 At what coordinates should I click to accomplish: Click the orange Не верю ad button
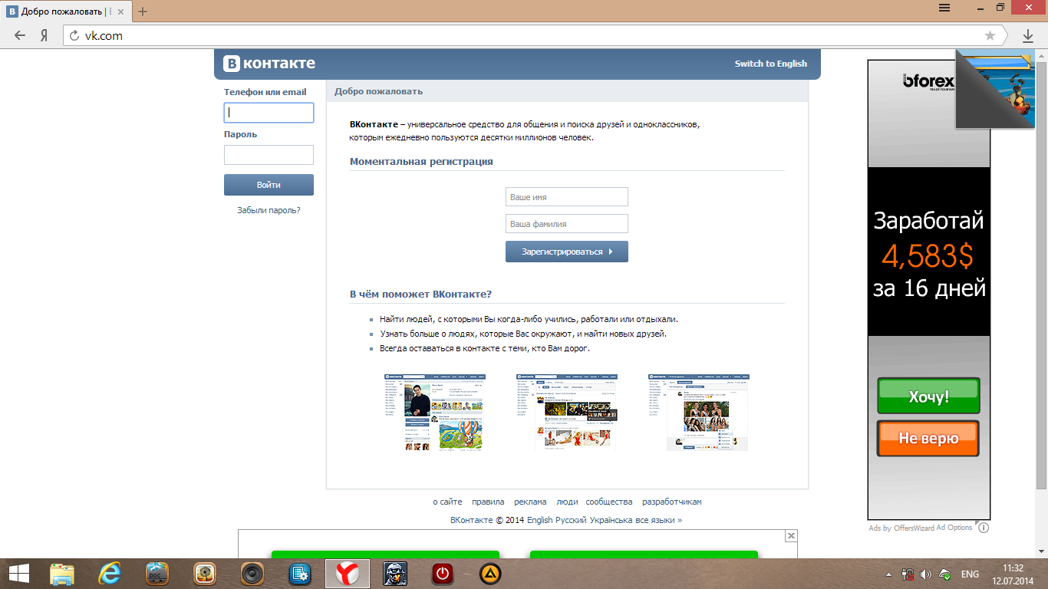coord(928,438)
